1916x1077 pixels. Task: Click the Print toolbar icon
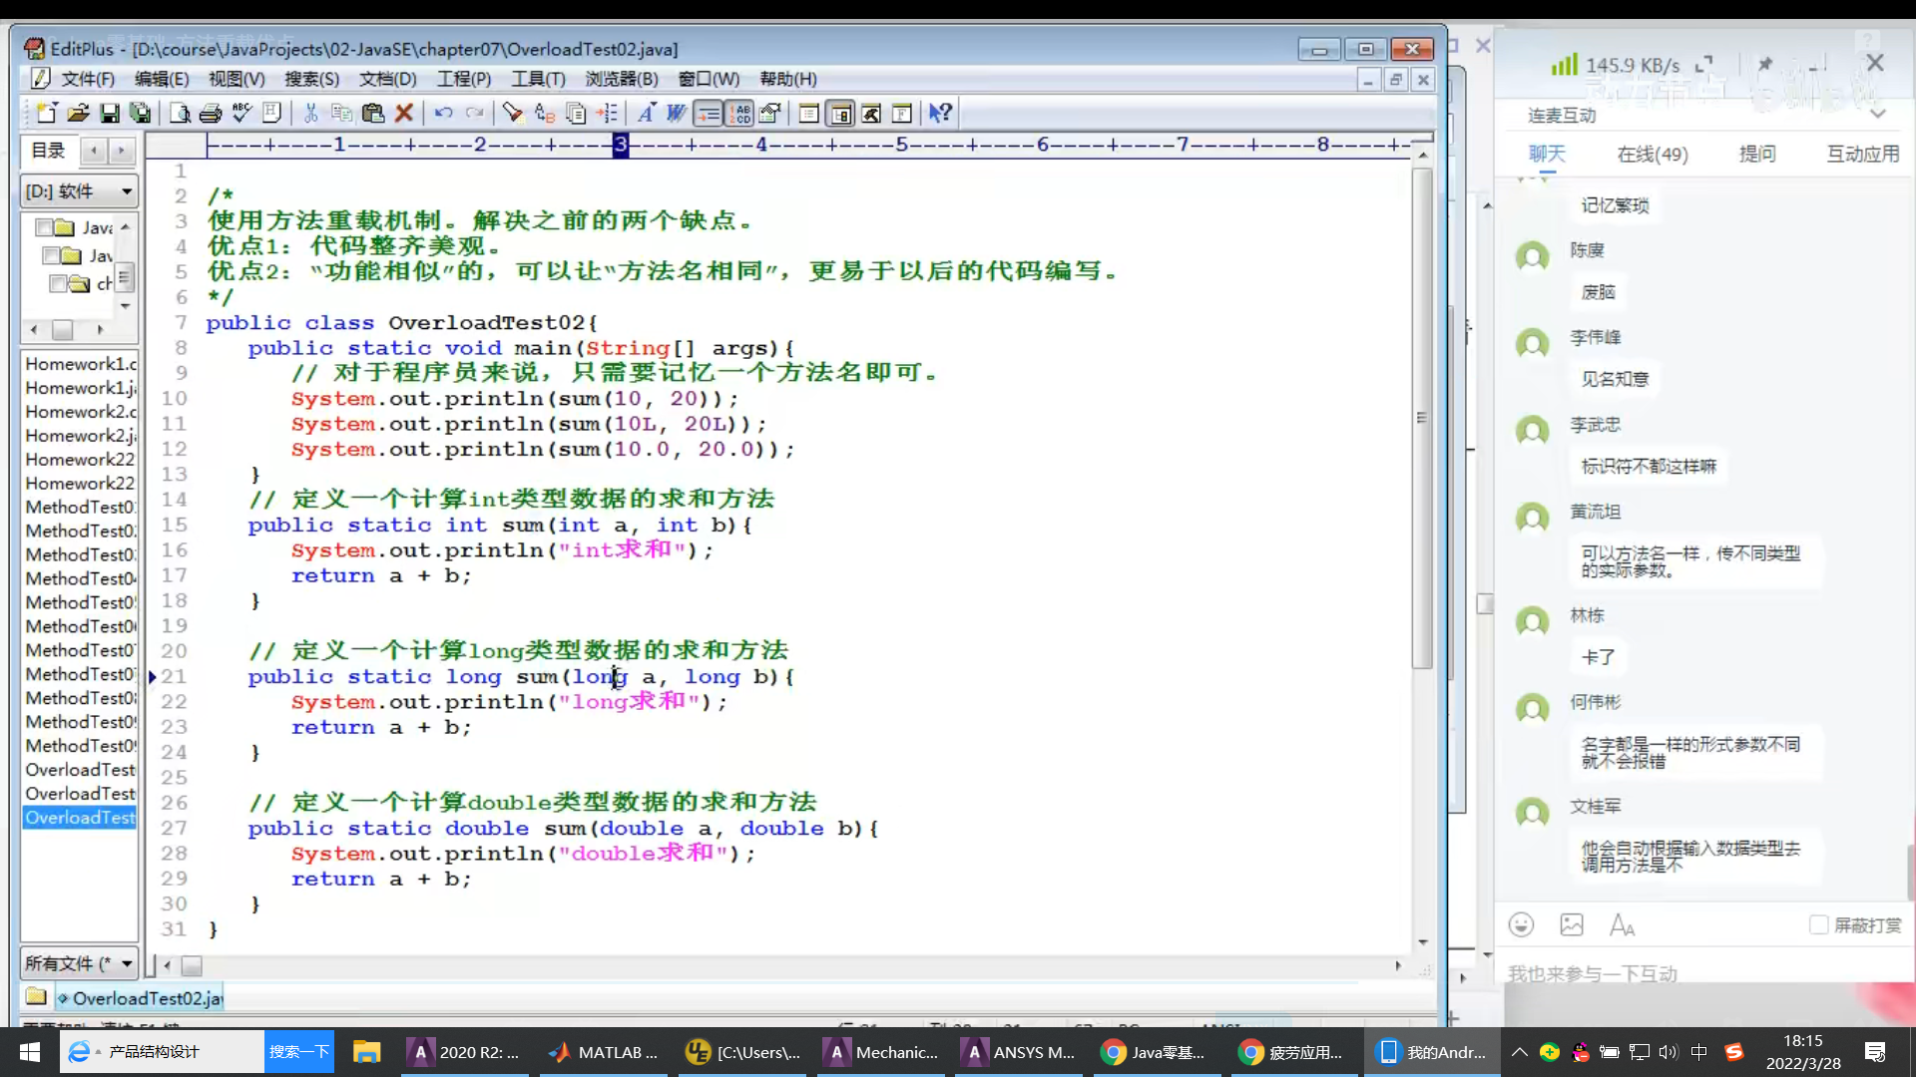point(210,113)
